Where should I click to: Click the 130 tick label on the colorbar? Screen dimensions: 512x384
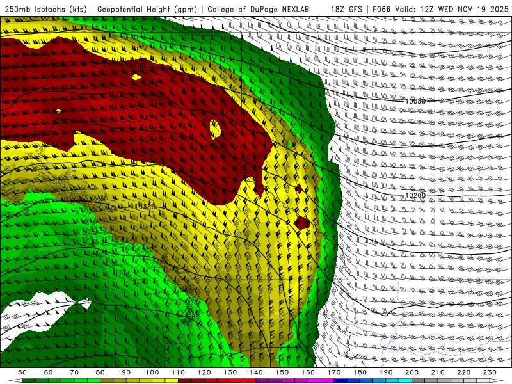tap(230, 372)
